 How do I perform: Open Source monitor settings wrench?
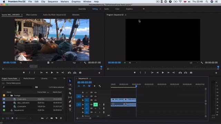(85, 63)
